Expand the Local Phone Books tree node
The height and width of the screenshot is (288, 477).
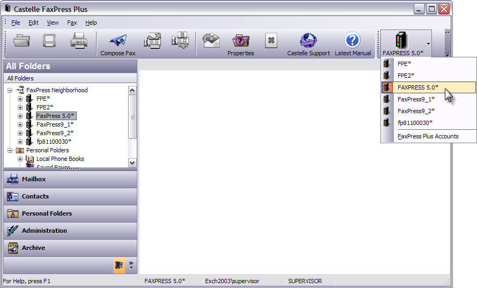tap(20, 159)
